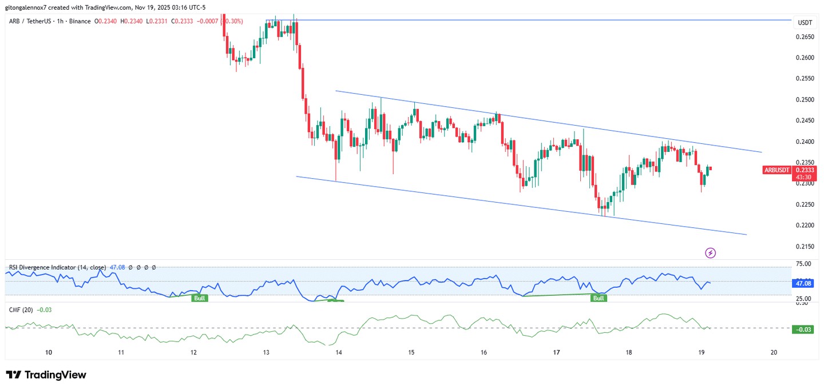824x390 pixels.
Task: Click the ARB / TetherUS symbol title
Action: coord(33,21)
